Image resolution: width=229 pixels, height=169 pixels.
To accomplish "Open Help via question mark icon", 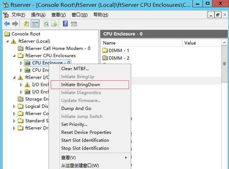I will pyautogui.click(x=65, y=24).
